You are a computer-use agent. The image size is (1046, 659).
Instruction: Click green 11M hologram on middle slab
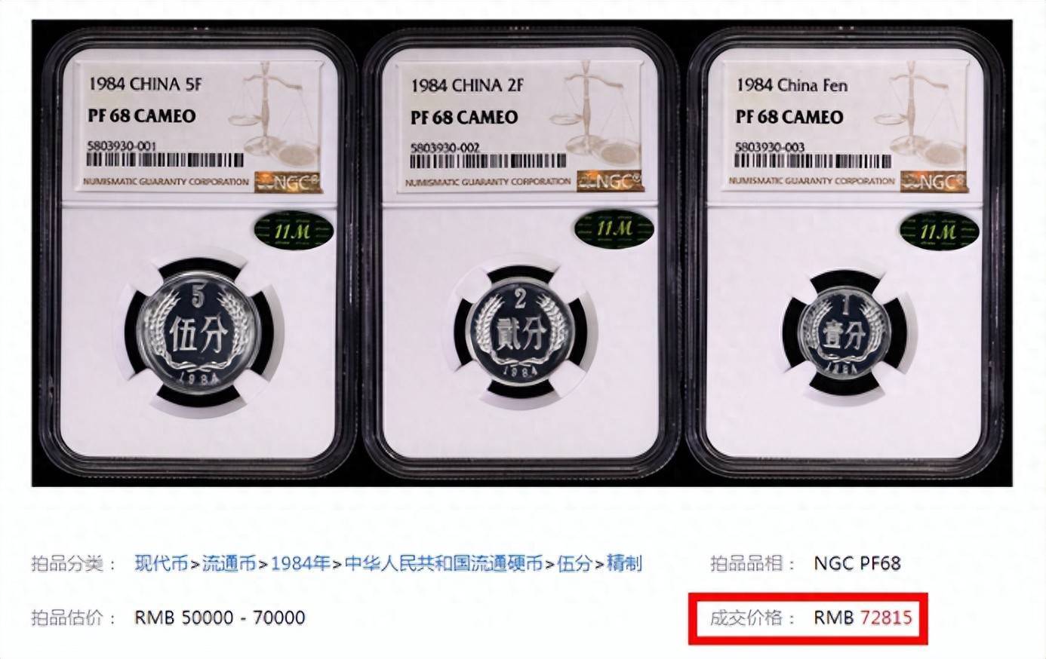coord(614,229)
